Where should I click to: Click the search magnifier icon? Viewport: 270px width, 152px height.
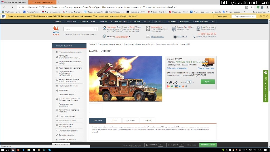pyautogui.click(x=95, y=29)
